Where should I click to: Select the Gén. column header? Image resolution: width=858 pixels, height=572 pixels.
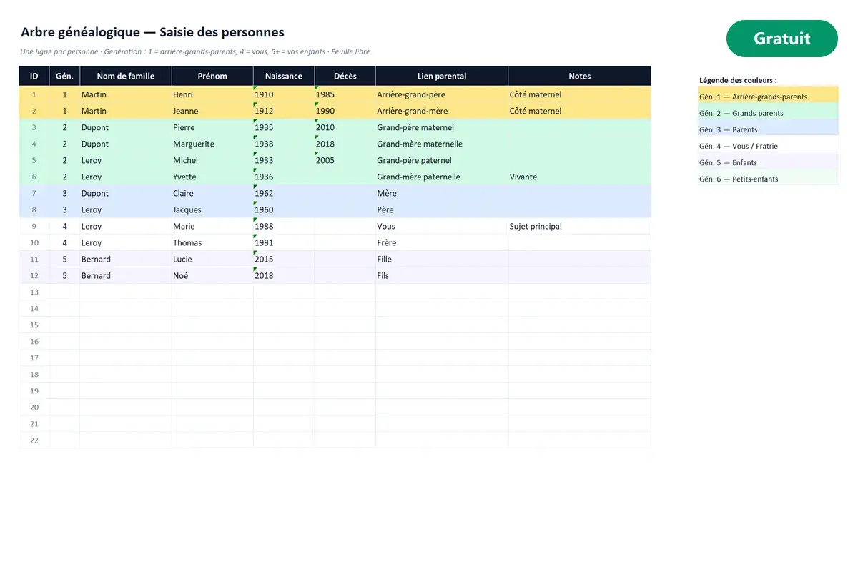[x=64, y=76]
